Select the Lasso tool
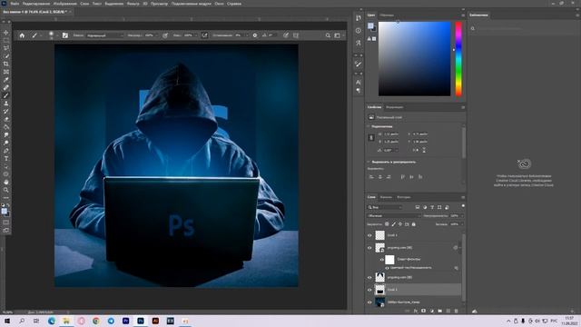581x327 pixels. pyautogui.click(x=6, y=48)
